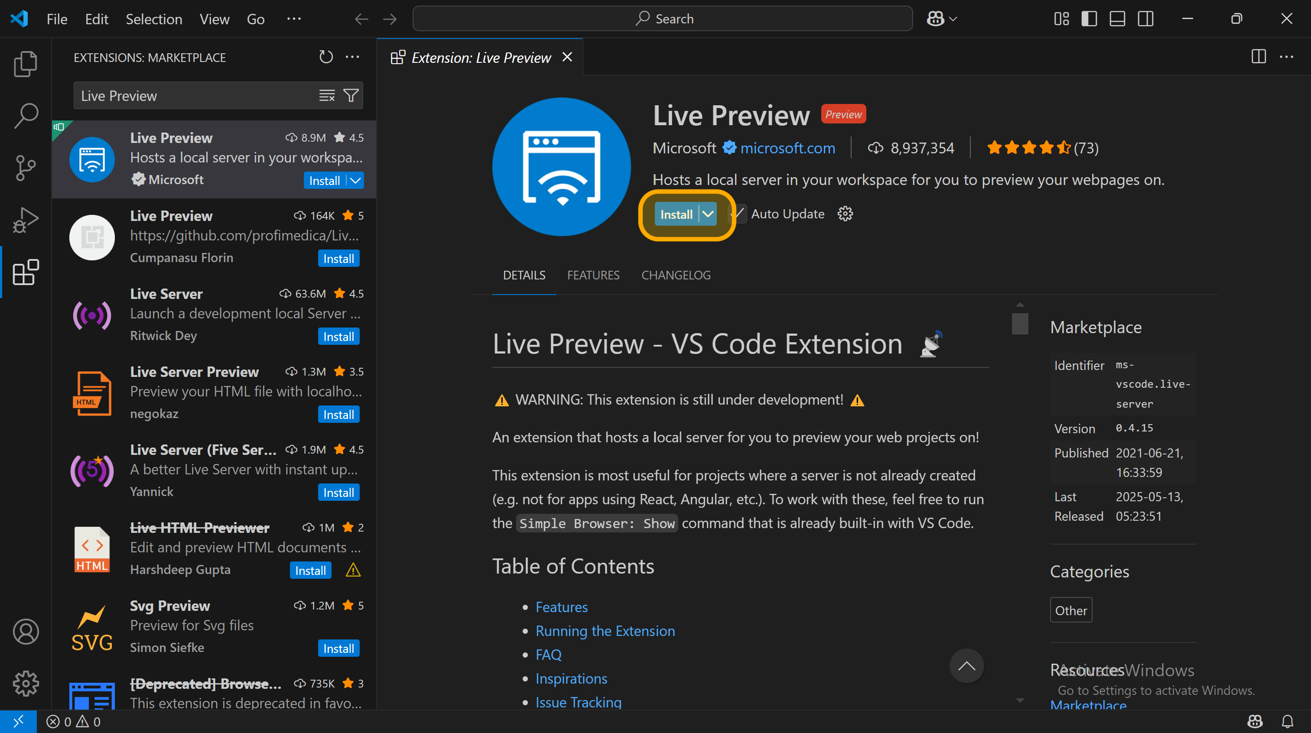Follow the FAQ link
Viewport: 1311px width, 733px height.
click(548, 655)
